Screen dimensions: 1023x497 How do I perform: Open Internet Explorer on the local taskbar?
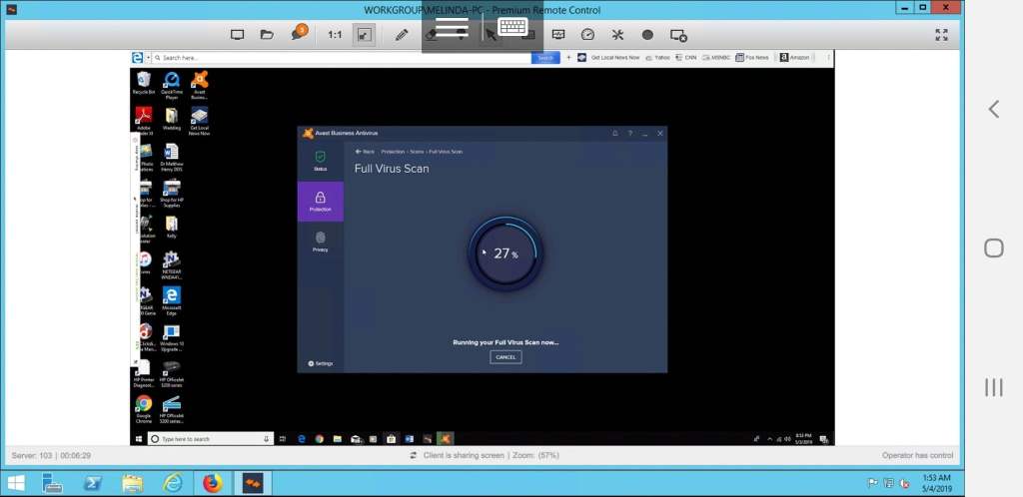click(x=173, y=483)
